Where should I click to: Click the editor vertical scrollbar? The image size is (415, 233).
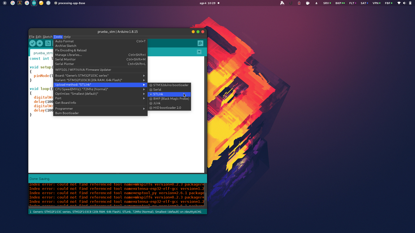[x=206, y=115]
